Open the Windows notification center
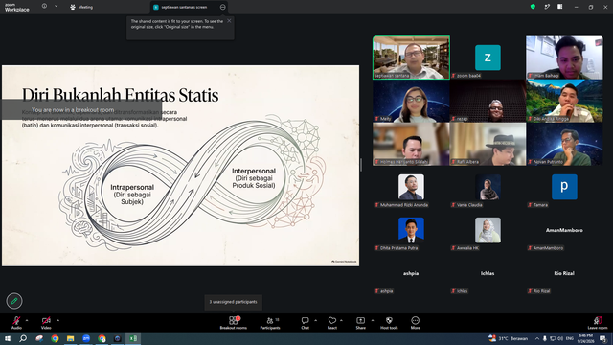Viewport: 613px width, 345px height. tap(603, 338)
